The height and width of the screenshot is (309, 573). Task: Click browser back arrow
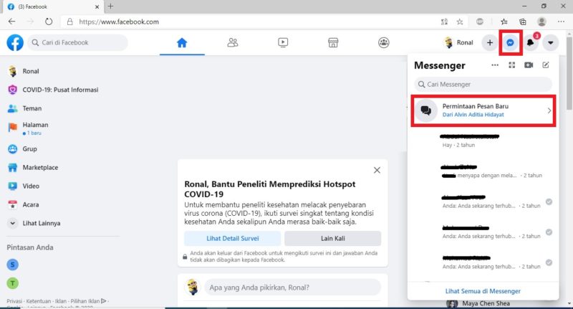(11, 22)
